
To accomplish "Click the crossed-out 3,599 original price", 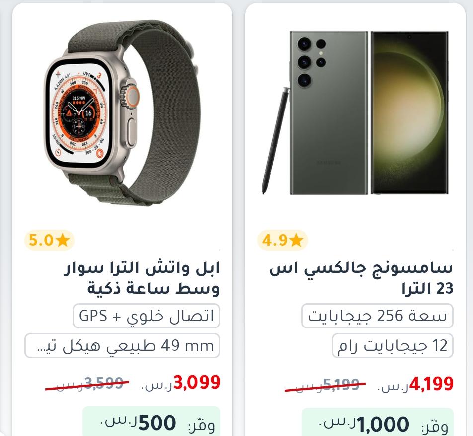I will point(87,384).
